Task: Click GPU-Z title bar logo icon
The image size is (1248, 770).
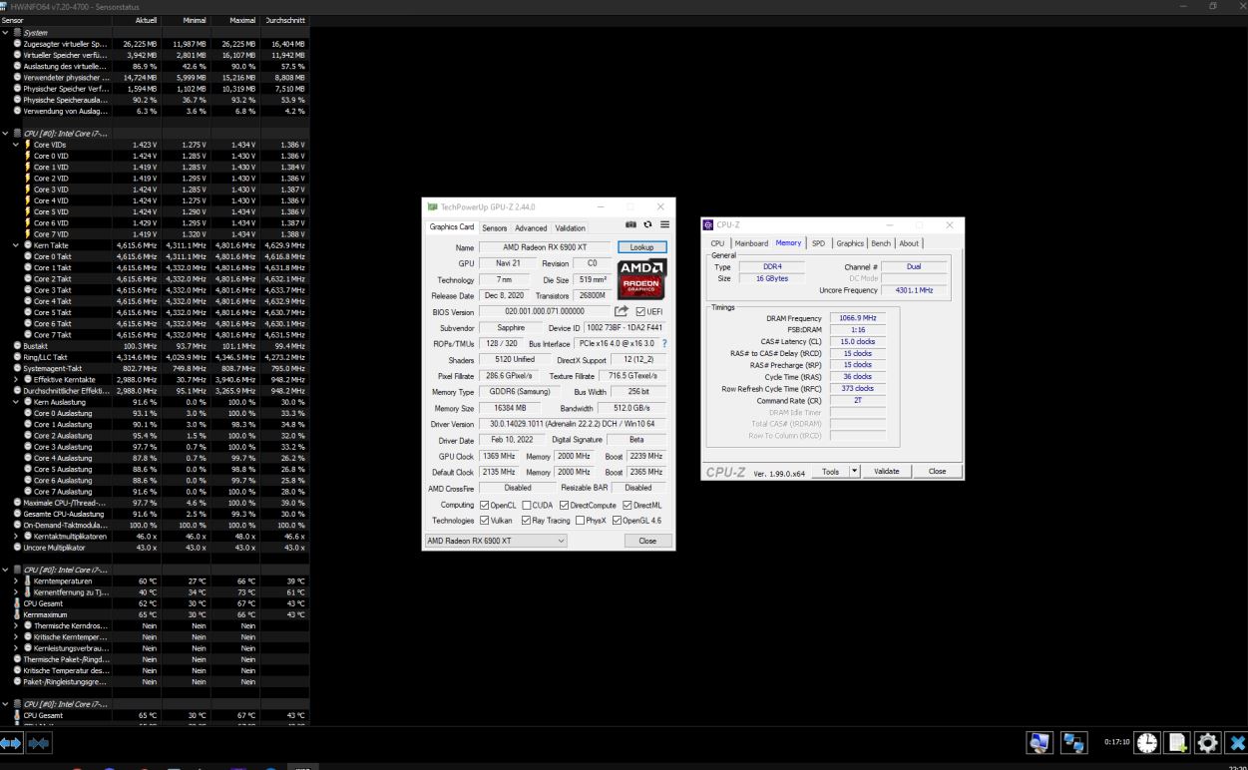Action: (432, 206)
